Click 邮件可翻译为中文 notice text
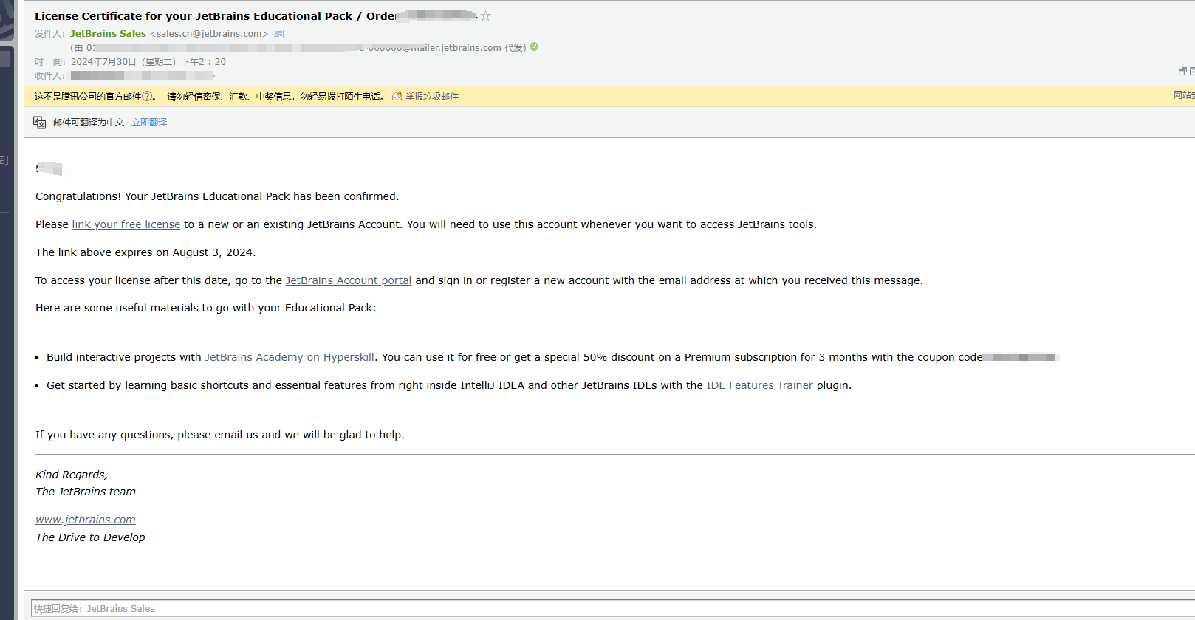This screenshot has height=620, width=1195. pyautogui.click(x=89, y=123)
